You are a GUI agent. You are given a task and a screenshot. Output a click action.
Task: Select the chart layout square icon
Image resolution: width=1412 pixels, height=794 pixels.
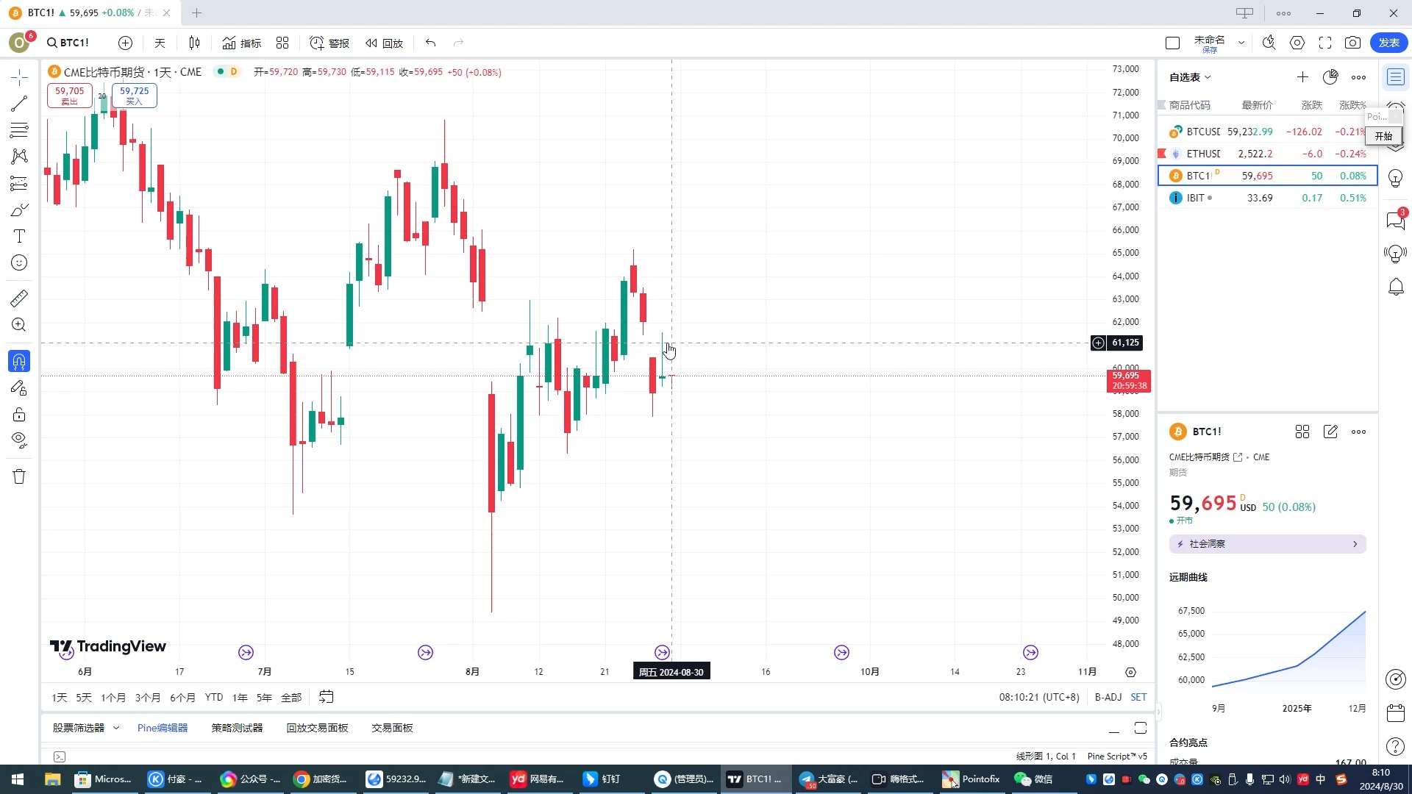click(1173, 43)
